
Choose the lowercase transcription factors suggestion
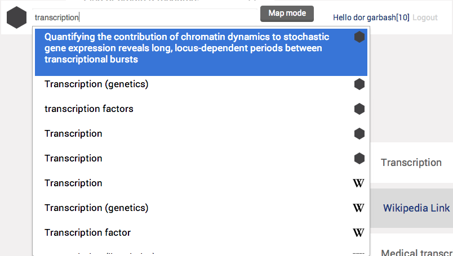tap(201, 109)
